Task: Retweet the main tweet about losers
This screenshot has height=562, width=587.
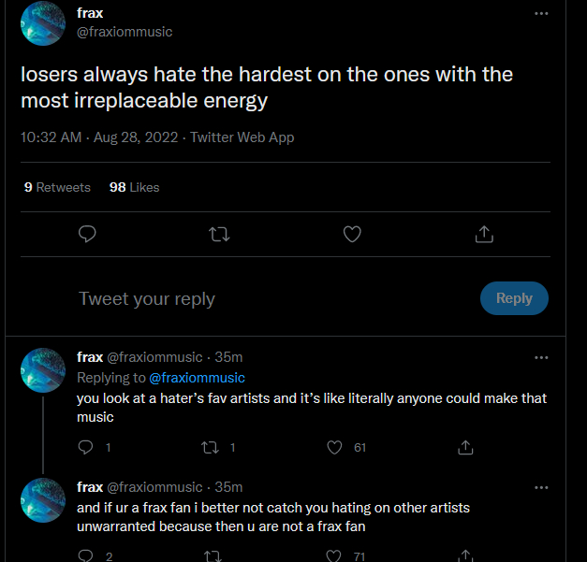Action: (x=219, y=234)
